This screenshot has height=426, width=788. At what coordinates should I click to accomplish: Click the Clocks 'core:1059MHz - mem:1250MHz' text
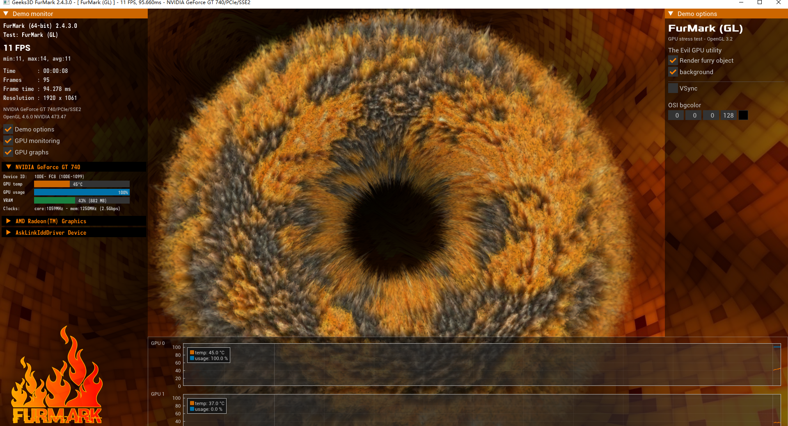[77, 209]
